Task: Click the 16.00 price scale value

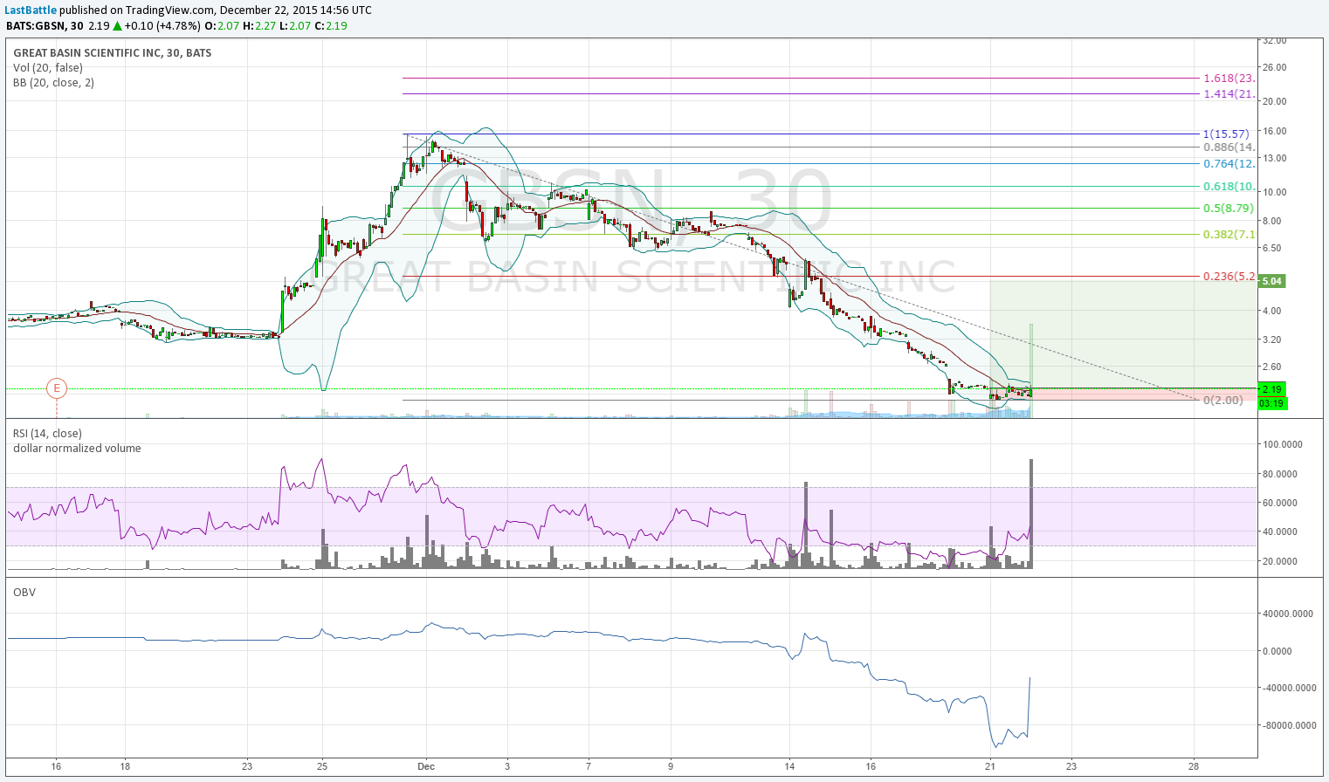Action: 1275,131
